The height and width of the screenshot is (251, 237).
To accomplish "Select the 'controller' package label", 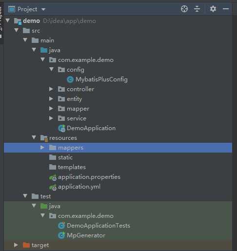I will (x=80, y=89).
